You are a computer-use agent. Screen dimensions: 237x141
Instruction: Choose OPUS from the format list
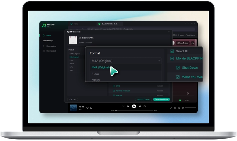(x=96, y=80)
